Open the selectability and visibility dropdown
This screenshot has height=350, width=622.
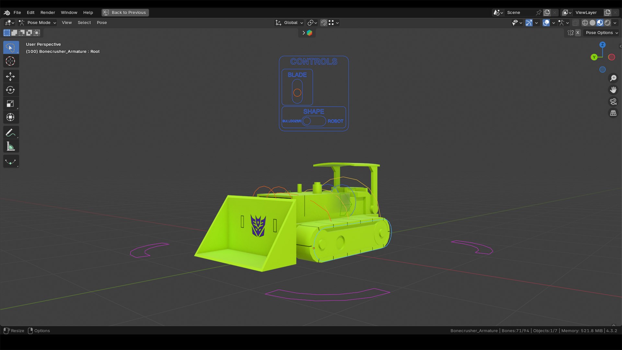[x=517, y=23]
